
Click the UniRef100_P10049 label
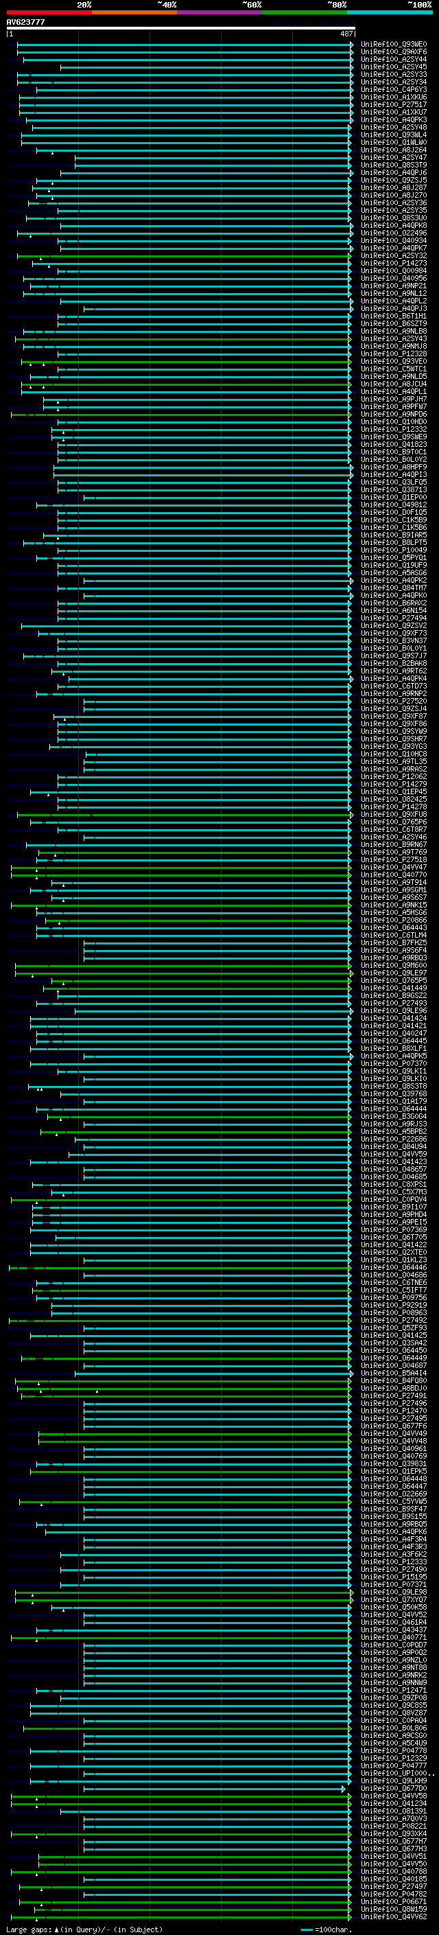[x=394, y=551]
